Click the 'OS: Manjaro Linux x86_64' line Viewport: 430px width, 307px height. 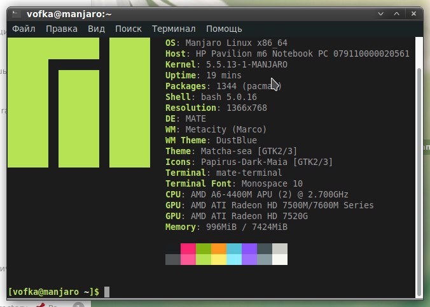pyautogui.click(x=226, y=43)
